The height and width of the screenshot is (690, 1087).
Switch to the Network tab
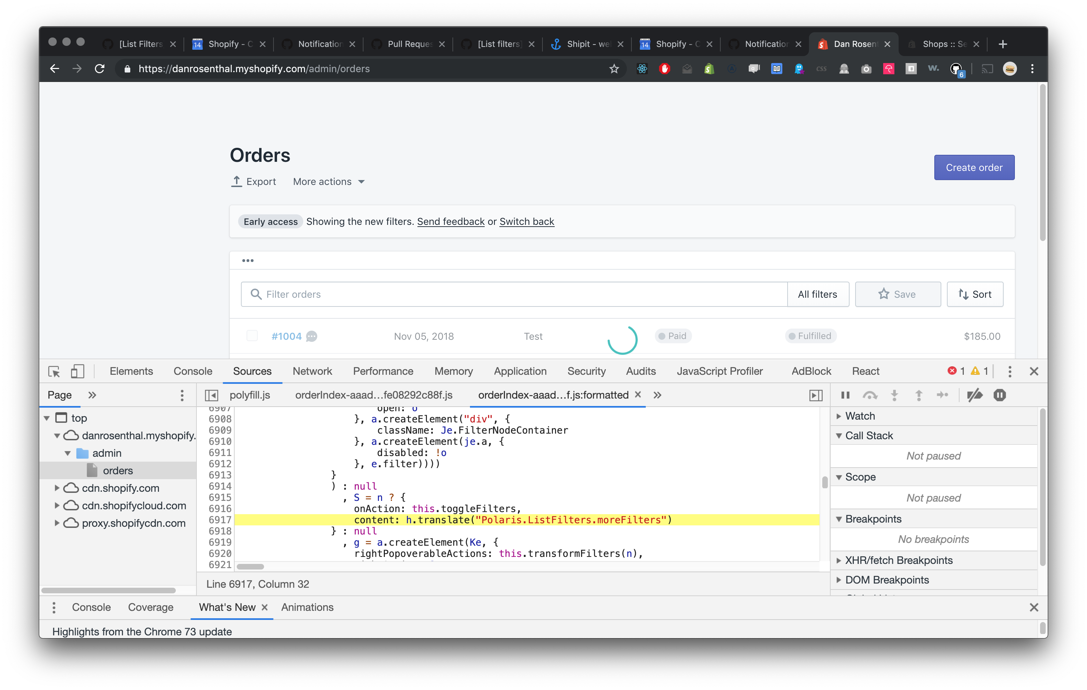coord(312,371)
